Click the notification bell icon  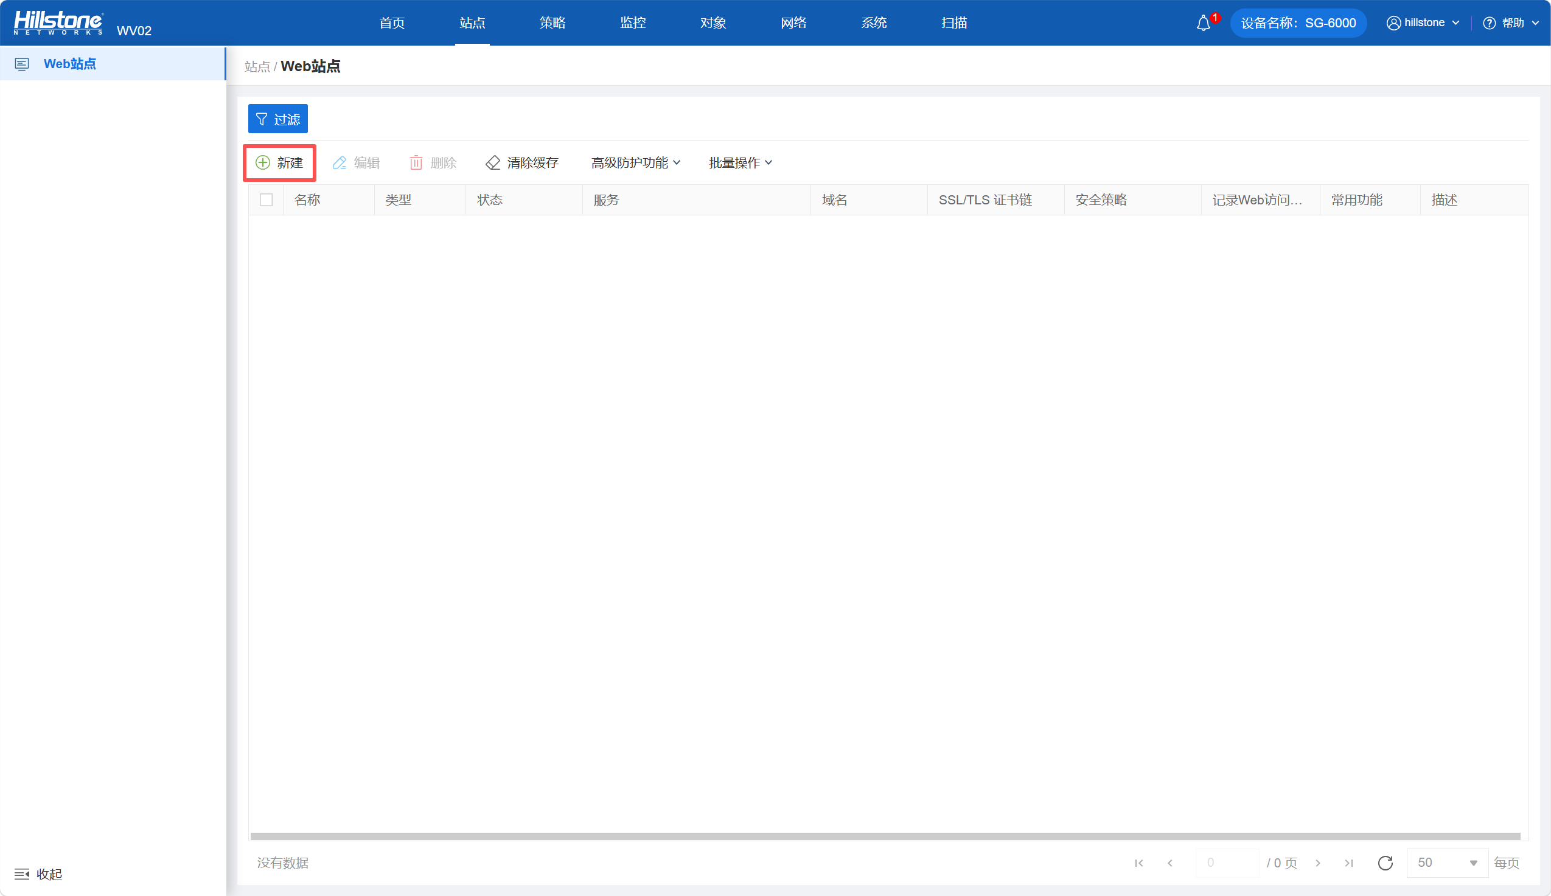click(1203, 23)
